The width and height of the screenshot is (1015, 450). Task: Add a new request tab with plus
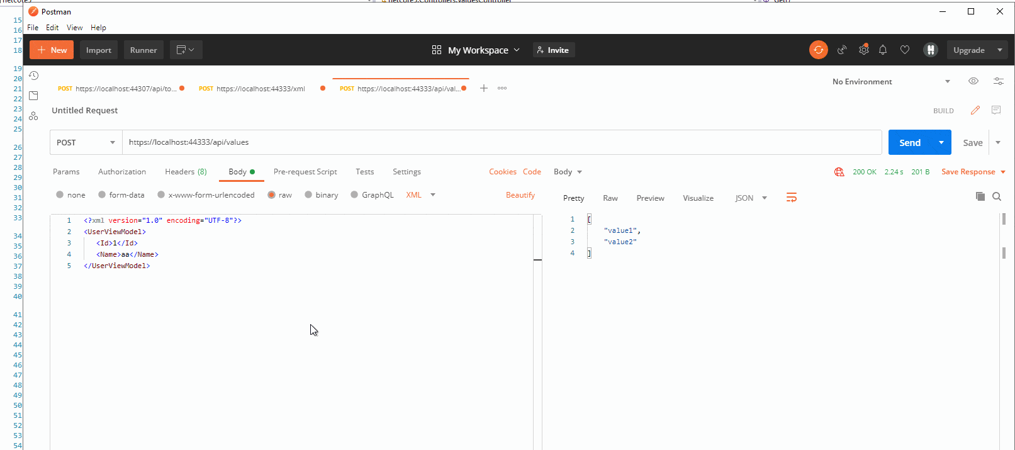pos(484,88)
